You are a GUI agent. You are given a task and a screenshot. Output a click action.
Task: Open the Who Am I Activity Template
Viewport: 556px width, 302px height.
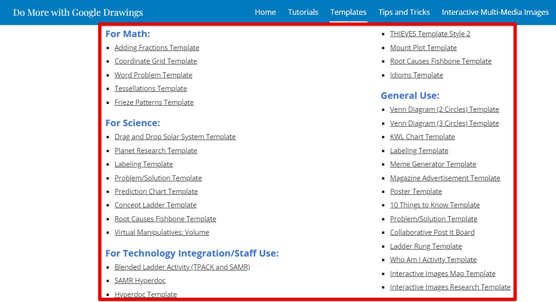[x=433, y=260]
